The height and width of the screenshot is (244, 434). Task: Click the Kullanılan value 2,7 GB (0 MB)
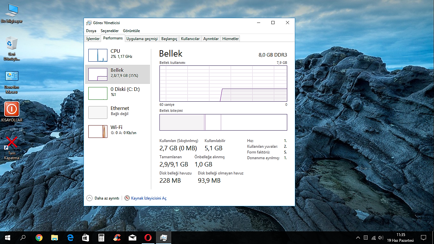178,148
